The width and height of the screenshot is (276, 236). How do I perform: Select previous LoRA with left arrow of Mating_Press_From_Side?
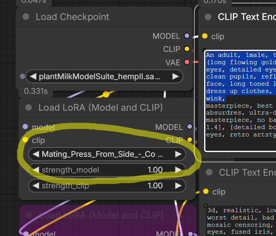(36, 154)
